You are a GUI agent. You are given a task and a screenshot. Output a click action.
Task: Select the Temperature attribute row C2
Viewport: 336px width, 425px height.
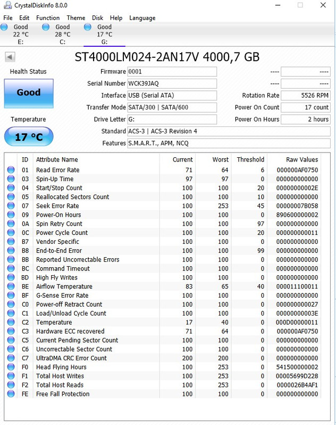click(163, 322)
